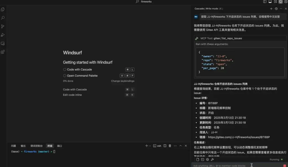
Task: Toggle bottom panel layout icon
Action: pyautogui.click(x=270, y=2)
